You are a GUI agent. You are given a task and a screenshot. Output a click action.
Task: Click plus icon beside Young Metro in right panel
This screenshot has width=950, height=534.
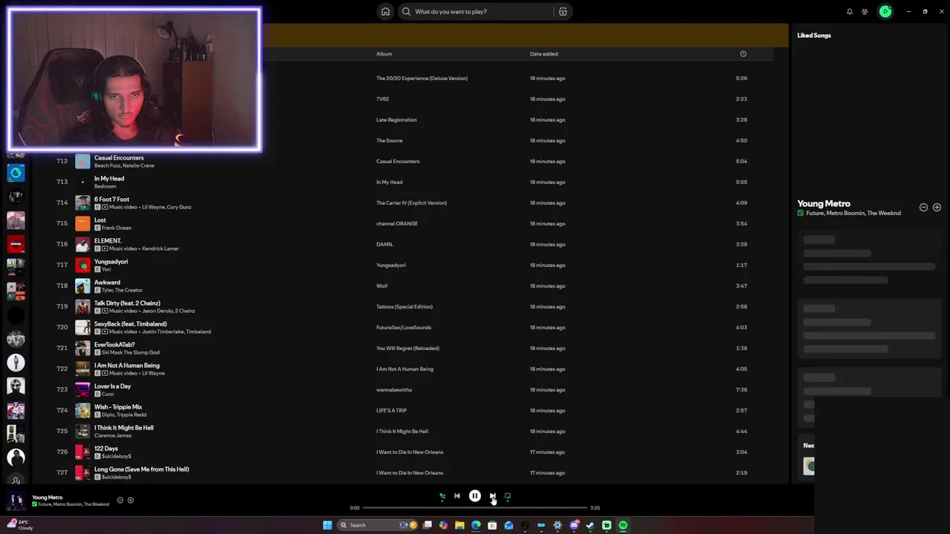937,208
